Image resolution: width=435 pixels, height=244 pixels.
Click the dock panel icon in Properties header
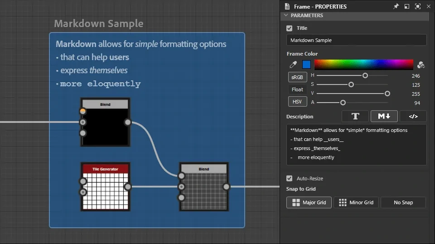[x=407, y=6]
